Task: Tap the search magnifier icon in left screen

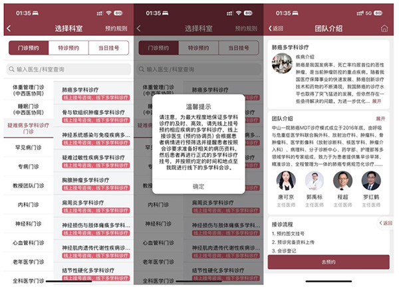Action: coord(13,69)
